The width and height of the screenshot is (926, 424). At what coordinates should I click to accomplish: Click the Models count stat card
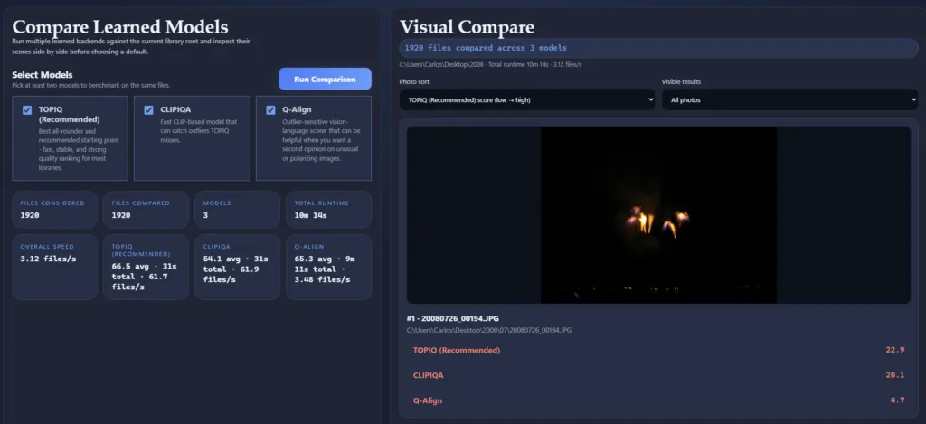[x=238, y=210]
